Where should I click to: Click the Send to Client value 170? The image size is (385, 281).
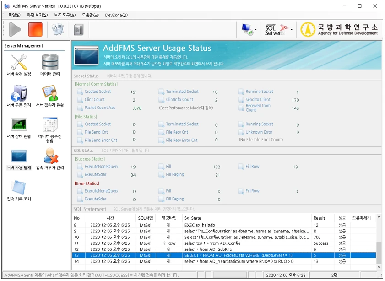pyautogui.click(x=295, y=100)
